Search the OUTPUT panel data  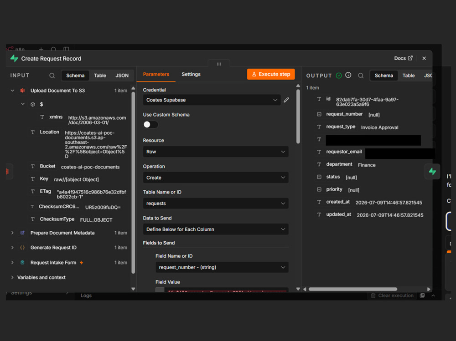pos(361,76)
